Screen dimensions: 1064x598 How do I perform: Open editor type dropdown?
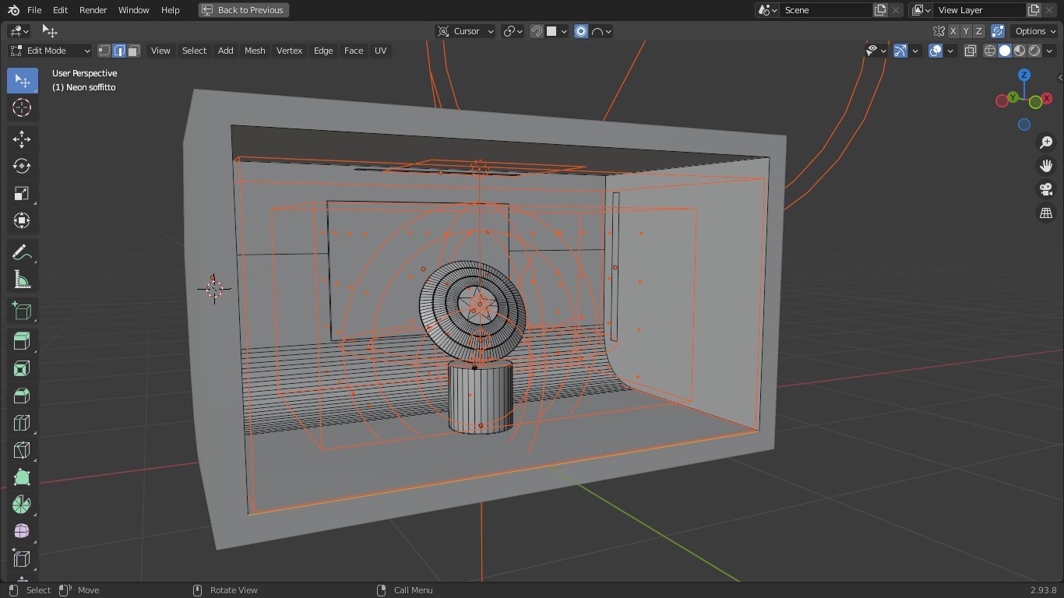point(19,31)
